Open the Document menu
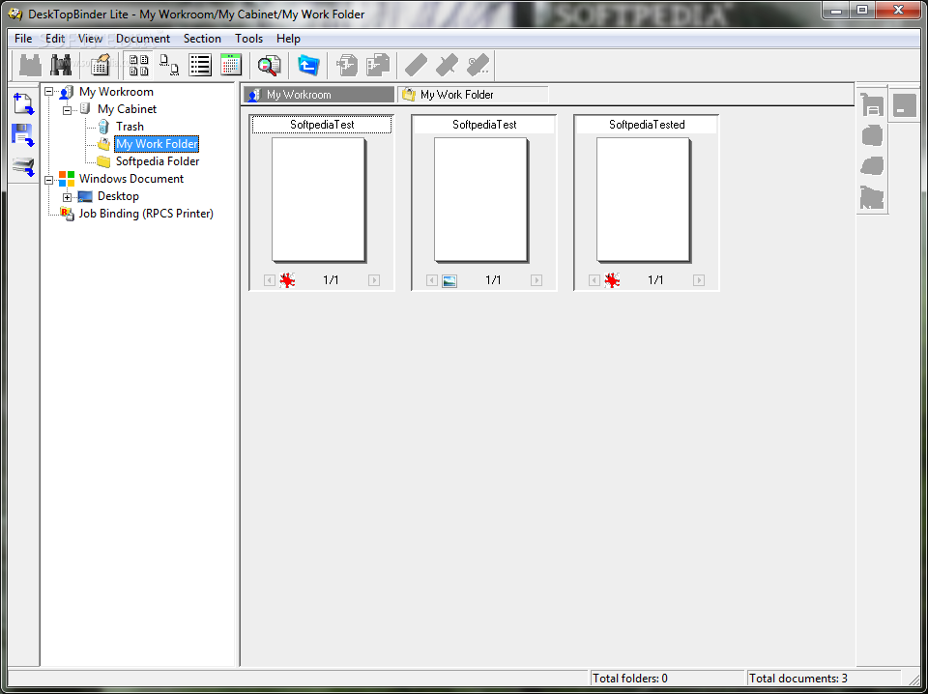This screenshot has width=928, height=694. pos(143,39)
